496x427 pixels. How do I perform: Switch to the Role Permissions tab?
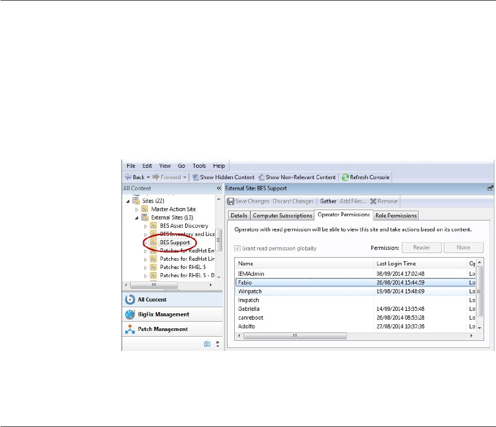(x=396, y=215)
